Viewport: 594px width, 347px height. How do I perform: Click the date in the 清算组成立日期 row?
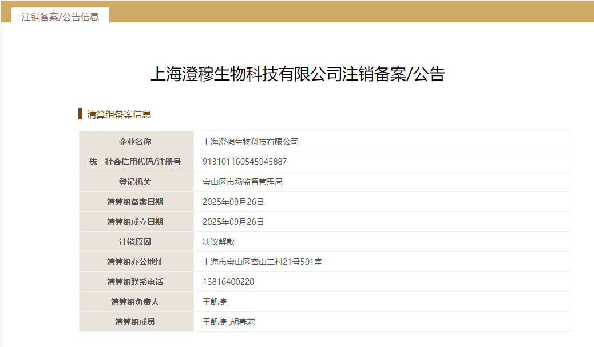(x=233, y=222)
